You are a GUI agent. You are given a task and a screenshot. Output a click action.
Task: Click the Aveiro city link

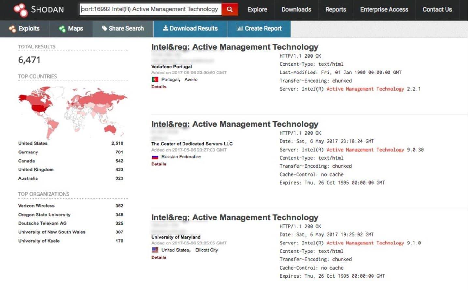click(191, 80)
